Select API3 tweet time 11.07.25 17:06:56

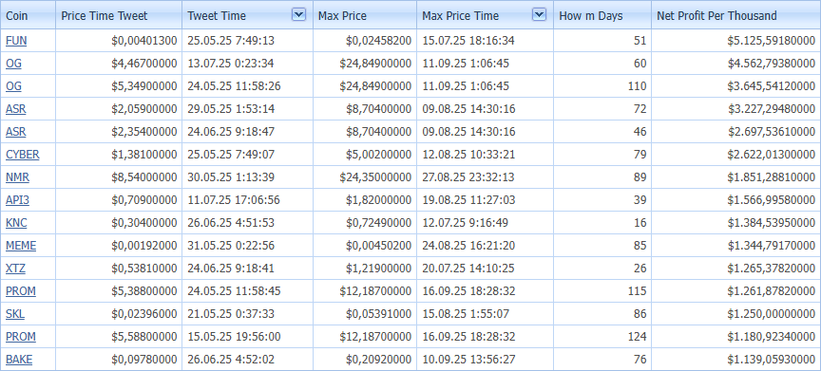(x=247, y=200)
